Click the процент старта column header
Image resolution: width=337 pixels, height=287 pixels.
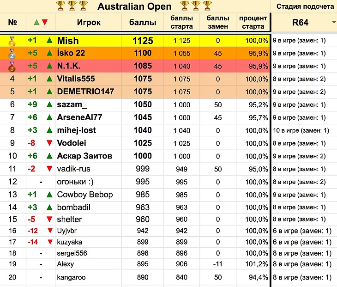pyautogui.click(x=253, y=22)
